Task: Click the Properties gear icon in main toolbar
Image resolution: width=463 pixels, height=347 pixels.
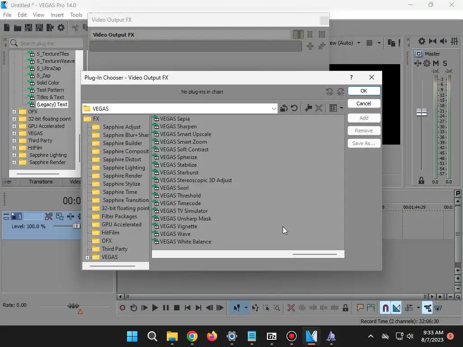Action: (61, 28)
